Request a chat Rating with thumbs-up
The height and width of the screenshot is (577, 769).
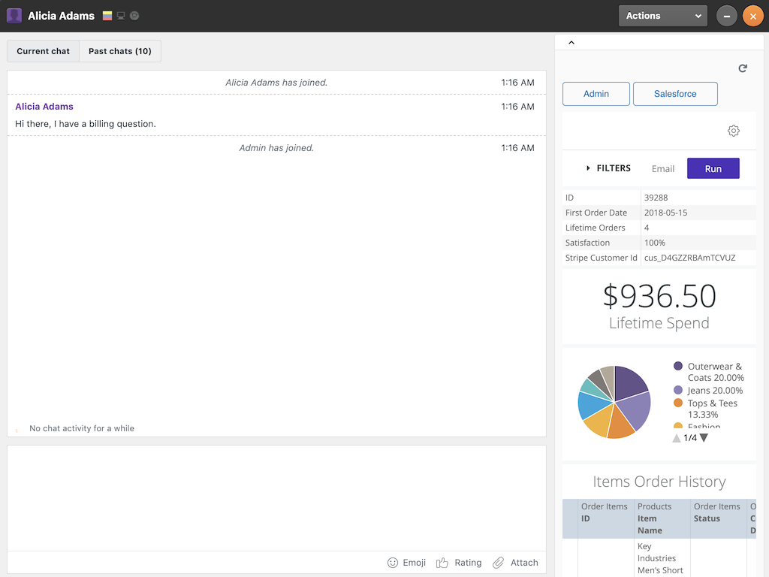(x=459, y=563)
